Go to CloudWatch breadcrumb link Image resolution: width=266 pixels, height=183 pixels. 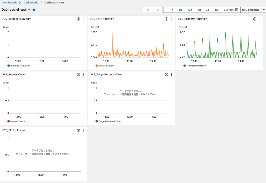(x=10, y=3)
